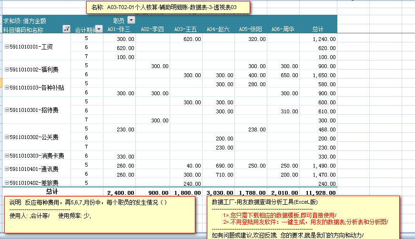Open the 科目编码和名称 filter button

coord(66,30)
